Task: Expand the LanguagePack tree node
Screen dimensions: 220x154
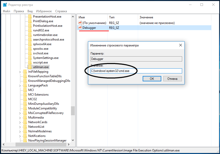Action: (x=20, y=86)
